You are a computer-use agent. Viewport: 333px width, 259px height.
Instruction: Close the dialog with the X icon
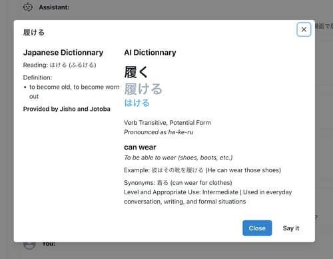304,29
